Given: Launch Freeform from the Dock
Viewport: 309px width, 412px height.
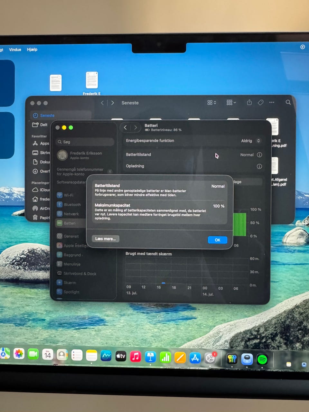Looking at the screenshot, I should pyautogui.click(x=106, y=356).
